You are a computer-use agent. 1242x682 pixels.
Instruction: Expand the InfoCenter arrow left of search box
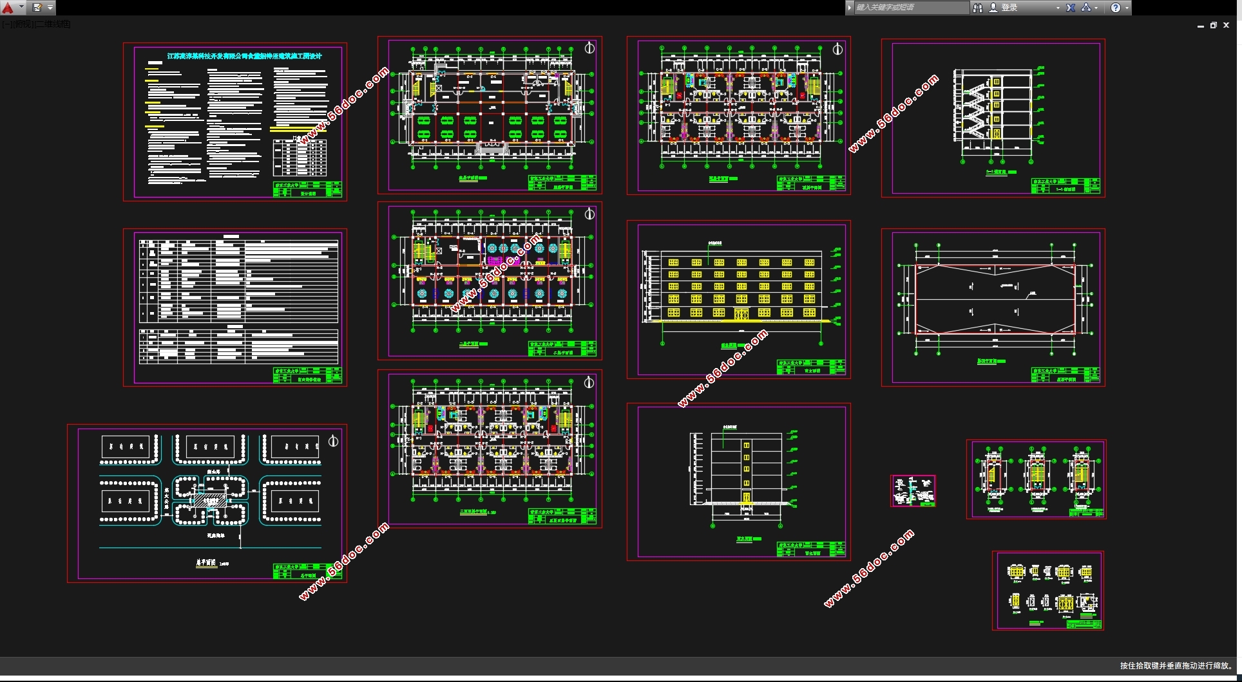click(x=850, y=8)
